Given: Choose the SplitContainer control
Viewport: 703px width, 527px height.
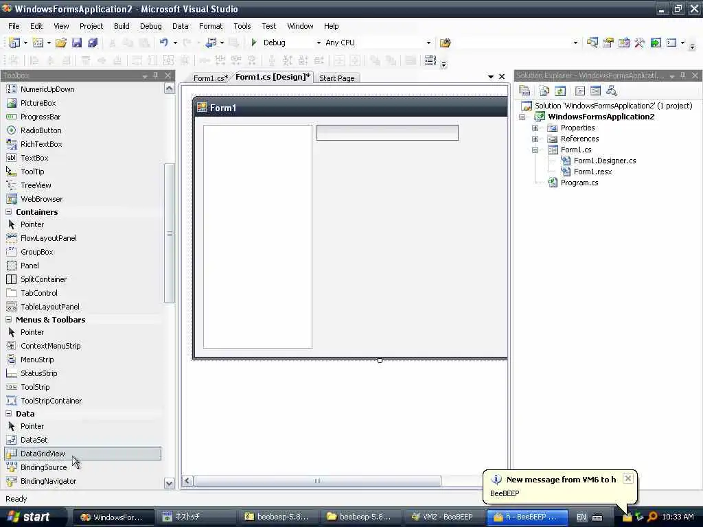Looking at the screenshot, I should coord(43,279).
